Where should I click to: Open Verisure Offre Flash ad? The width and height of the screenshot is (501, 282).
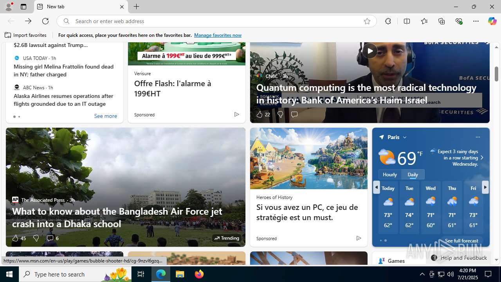tap(173, 89)
